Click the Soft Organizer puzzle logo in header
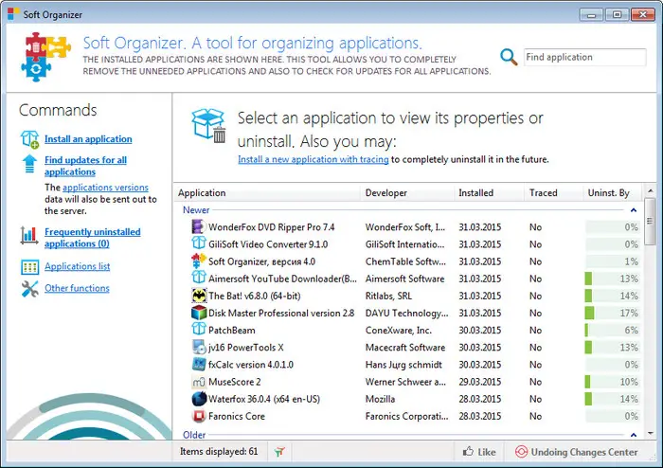 point(45,57)
